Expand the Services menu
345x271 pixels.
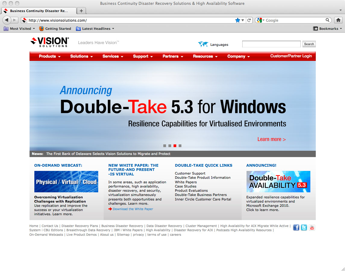(x=113, y=56)
